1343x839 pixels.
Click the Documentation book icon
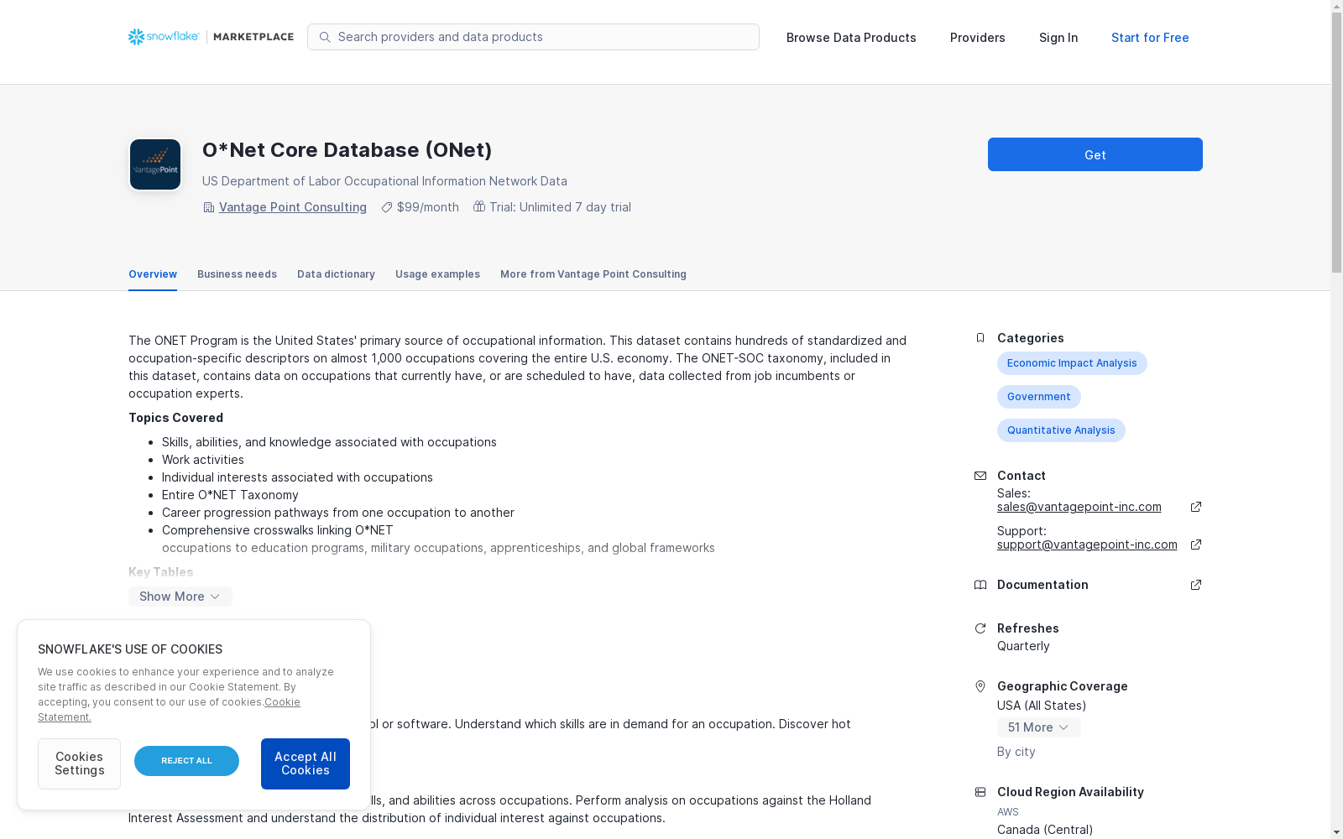pos(980,585)
